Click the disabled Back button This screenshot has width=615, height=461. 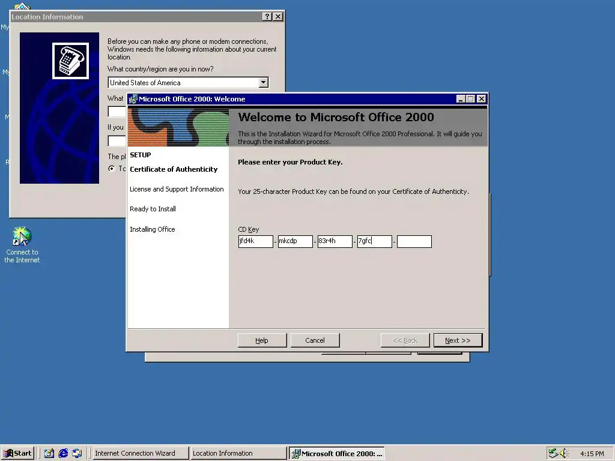click(405, 340)
